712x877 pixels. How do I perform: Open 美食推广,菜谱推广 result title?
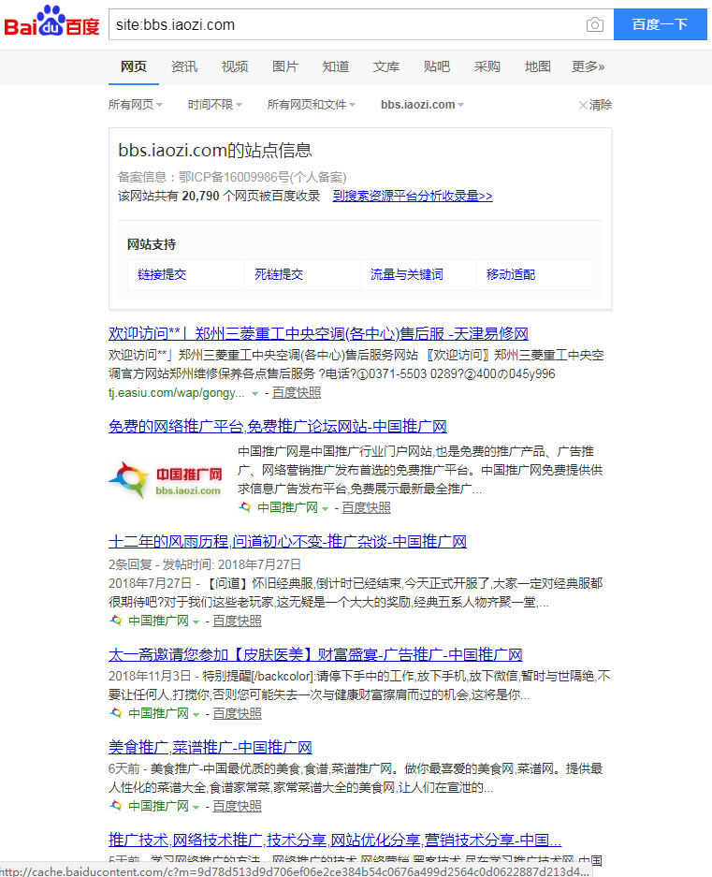pyautogui.click(x=211, y=747)
